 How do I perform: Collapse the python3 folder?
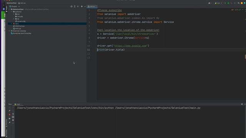(x=12, y=12)
